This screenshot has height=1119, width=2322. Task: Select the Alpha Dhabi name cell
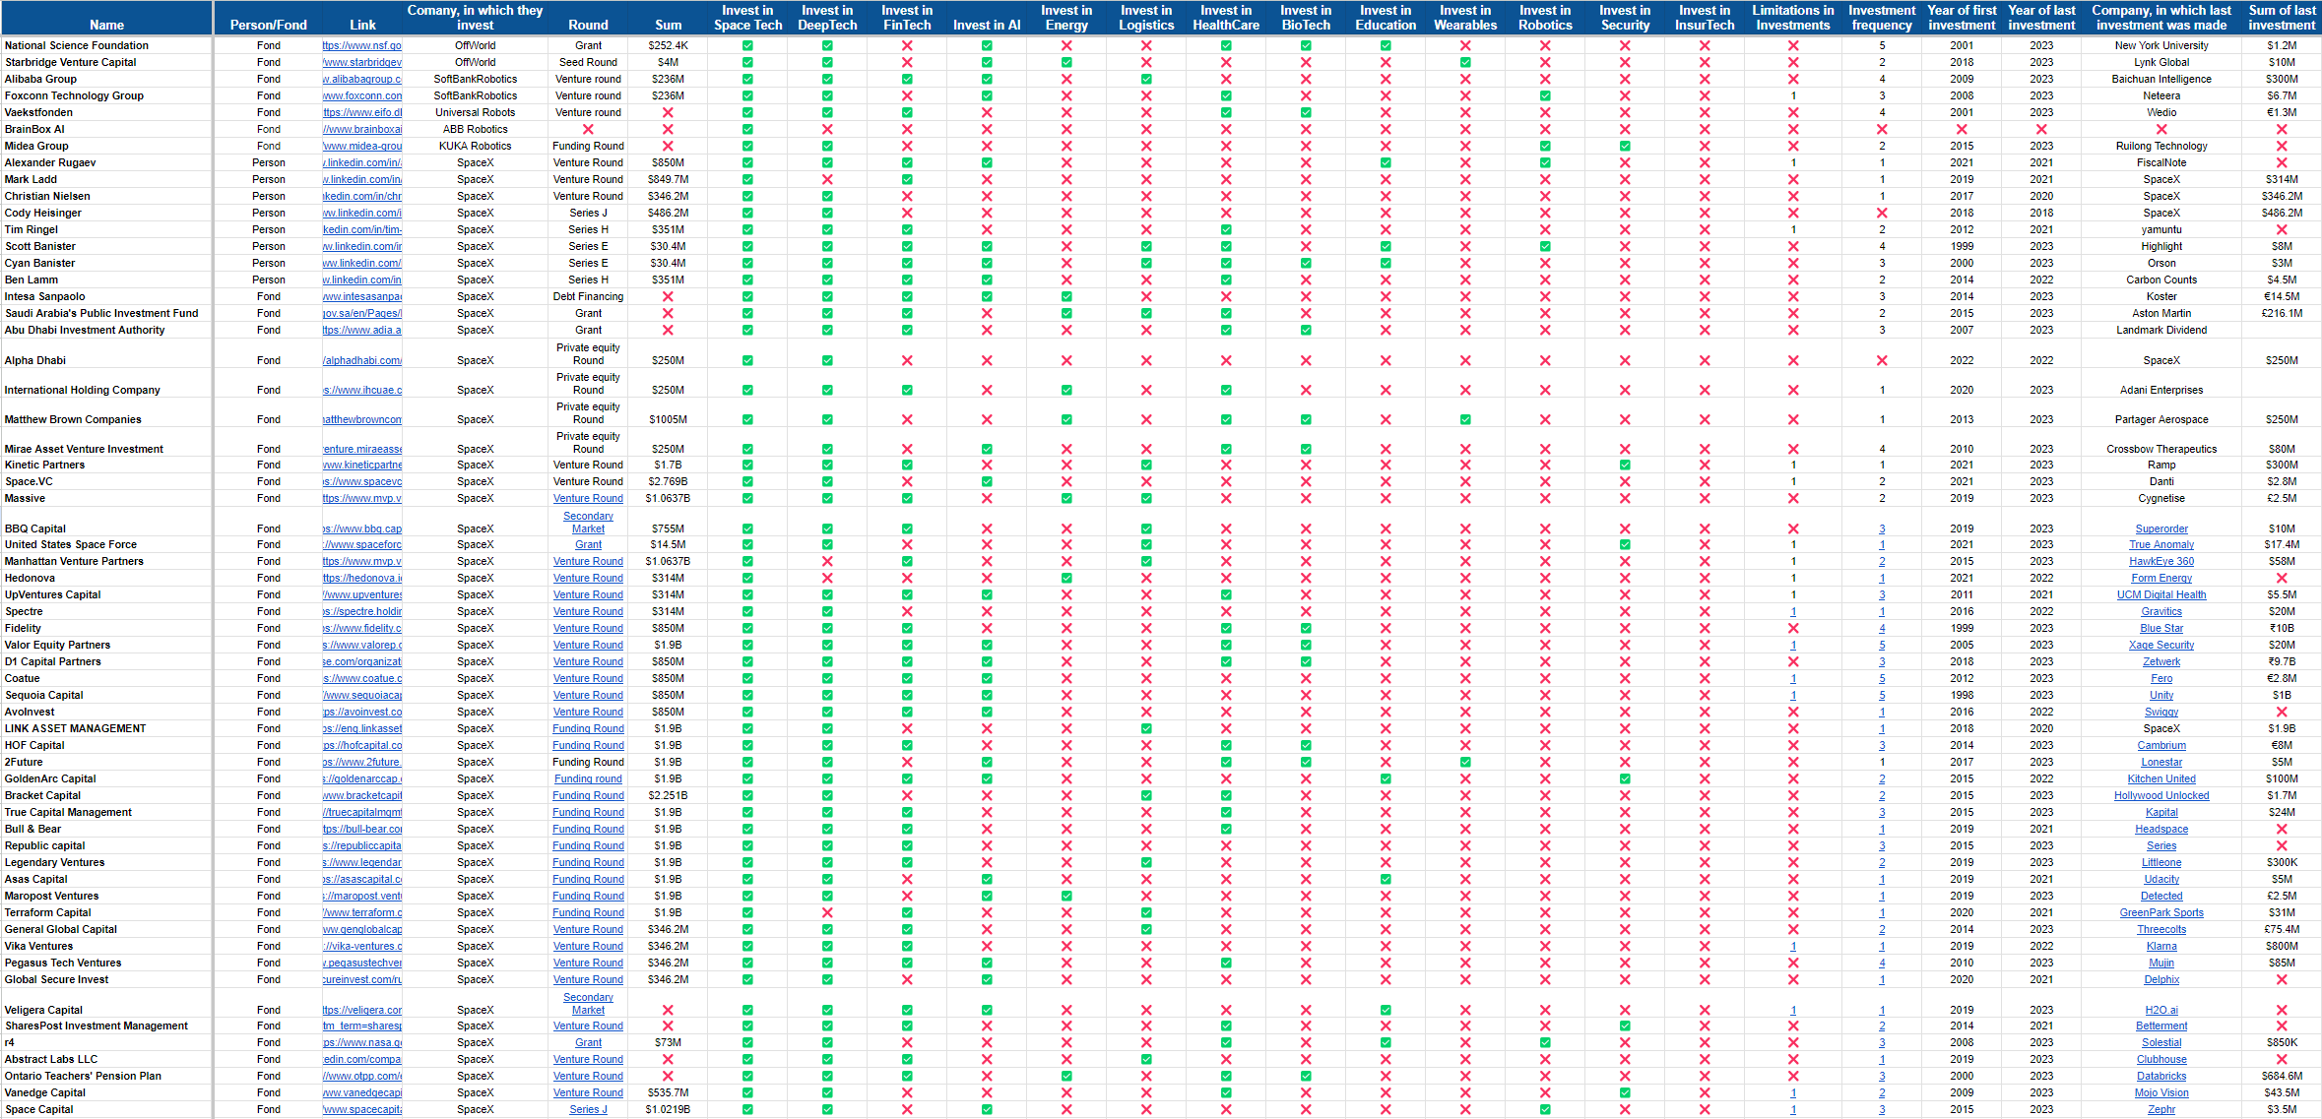(35, 360)
